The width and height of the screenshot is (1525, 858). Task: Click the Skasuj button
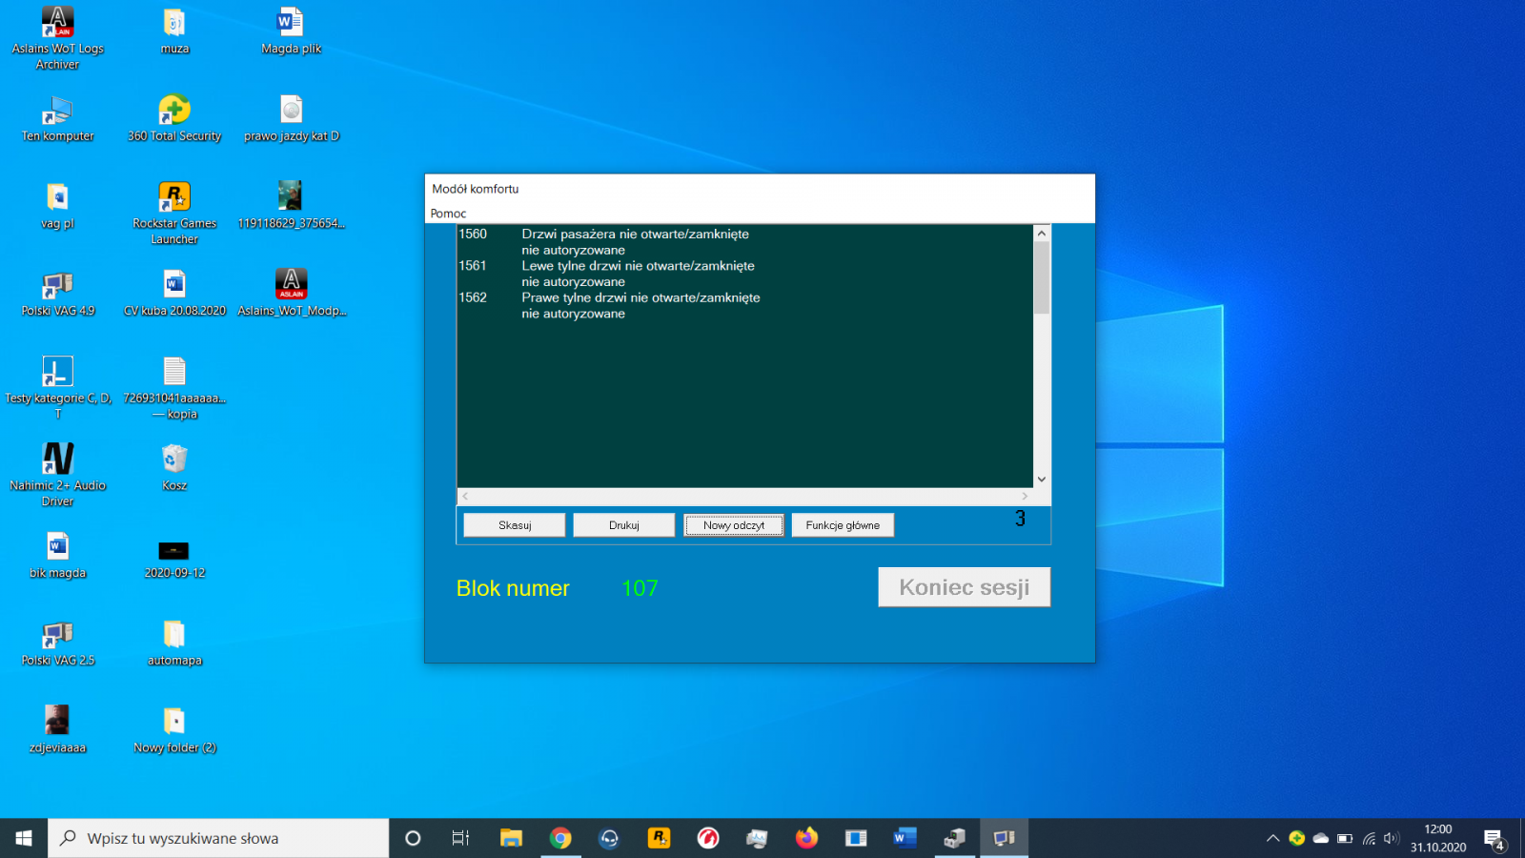tap(515, 525)
